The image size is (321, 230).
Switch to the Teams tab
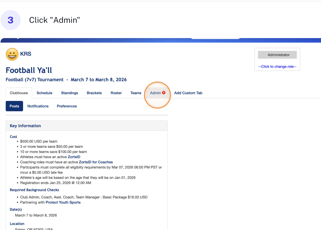coord(136,93)
